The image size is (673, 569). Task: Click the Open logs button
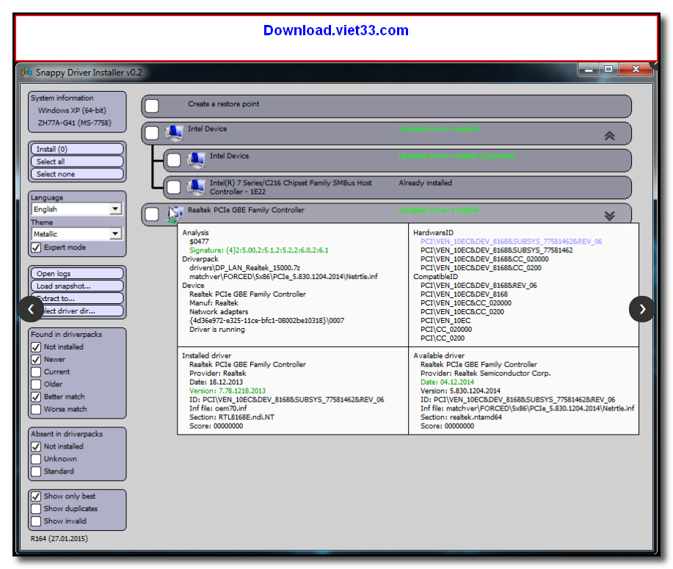[77, 272]
